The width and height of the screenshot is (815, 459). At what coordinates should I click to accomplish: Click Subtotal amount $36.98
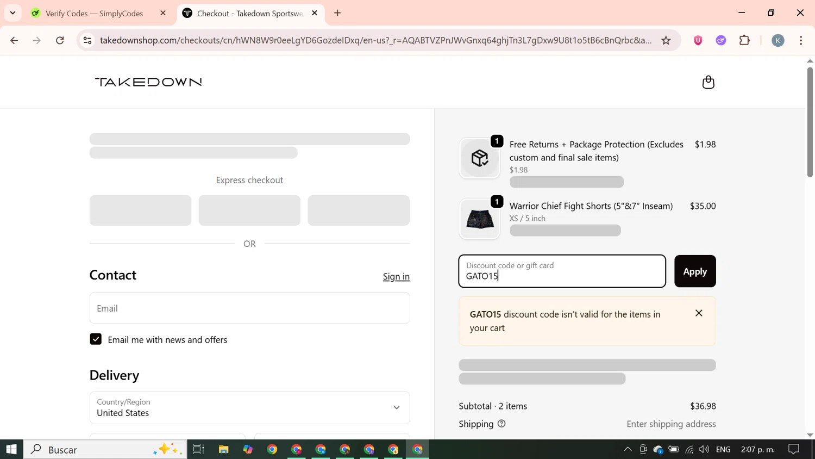click(703, 406)
